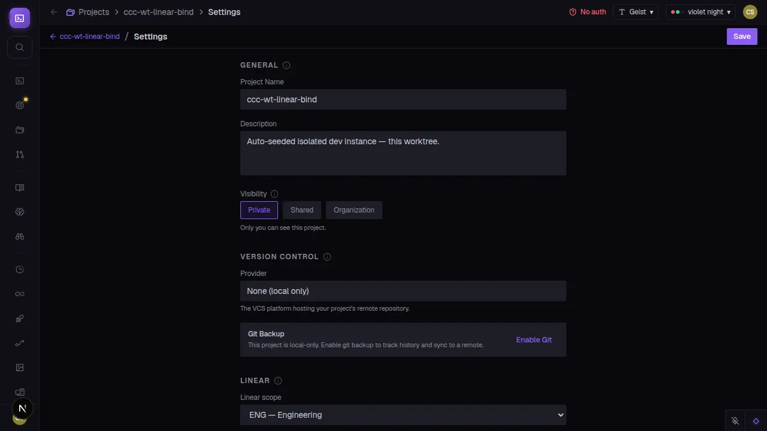Click the info icon next to VERSION CONTROL
The height and width of the screenshot is (431, 767).
pos(327,257)
